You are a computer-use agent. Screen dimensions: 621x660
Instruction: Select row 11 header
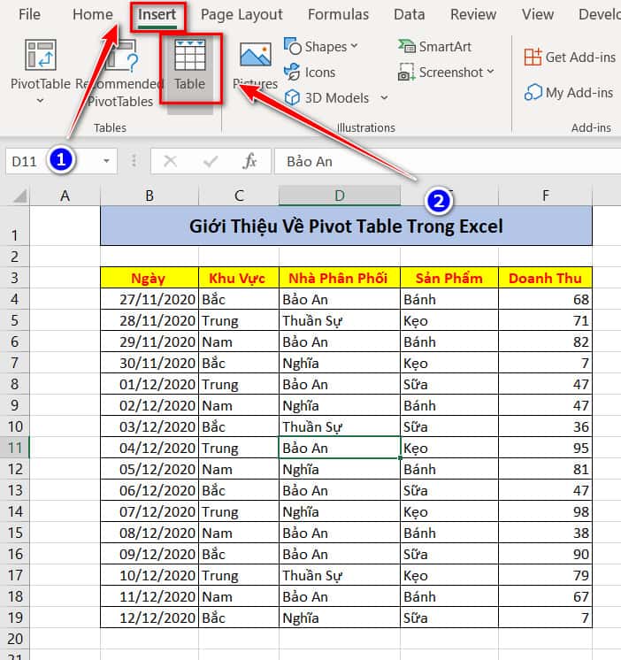[15, 448]
